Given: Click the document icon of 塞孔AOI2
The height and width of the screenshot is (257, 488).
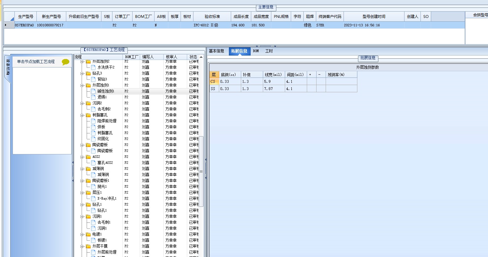Looking at the screenshot, I should [x=93, y=163].
